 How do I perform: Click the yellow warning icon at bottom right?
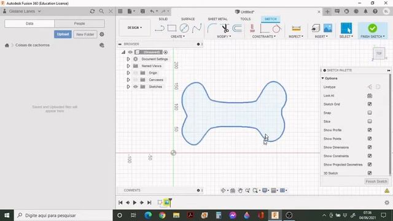pos(387,191)
